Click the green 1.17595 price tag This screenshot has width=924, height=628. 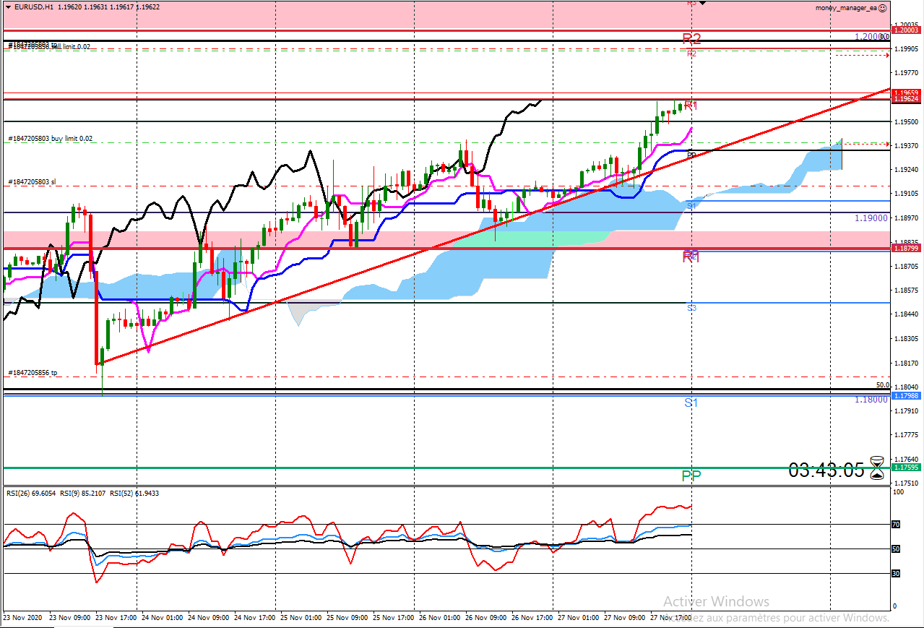click(906, 468)
